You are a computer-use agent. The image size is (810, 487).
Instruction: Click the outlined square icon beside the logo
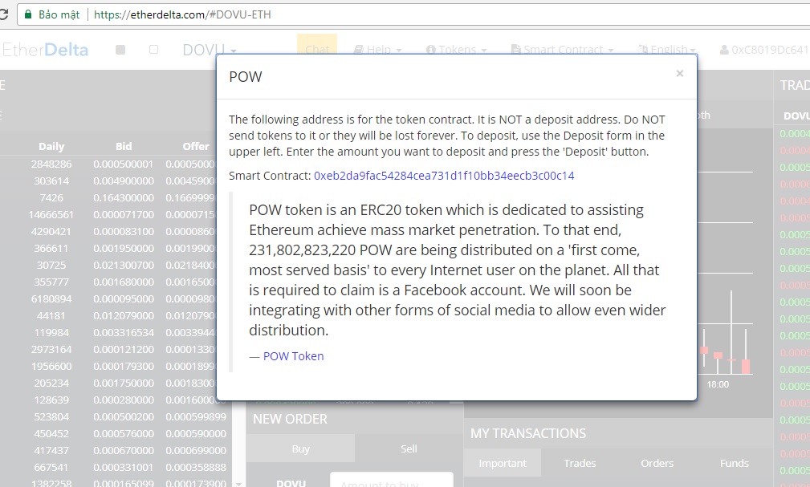153,50
